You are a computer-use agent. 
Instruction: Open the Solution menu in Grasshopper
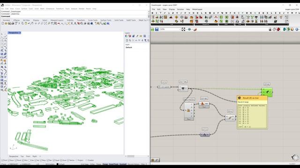pos(180,9)
